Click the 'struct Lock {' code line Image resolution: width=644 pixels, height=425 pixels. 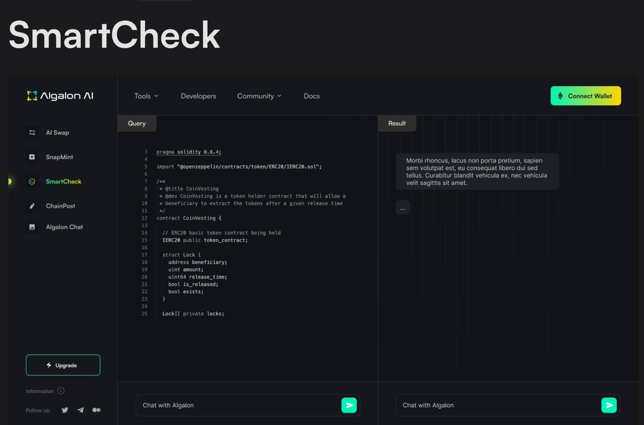tap(182, 255)
